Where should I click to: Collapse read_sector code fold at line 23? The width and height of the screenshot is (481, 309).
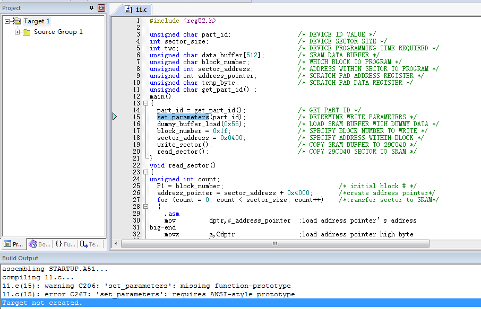[x=146, y=172]
